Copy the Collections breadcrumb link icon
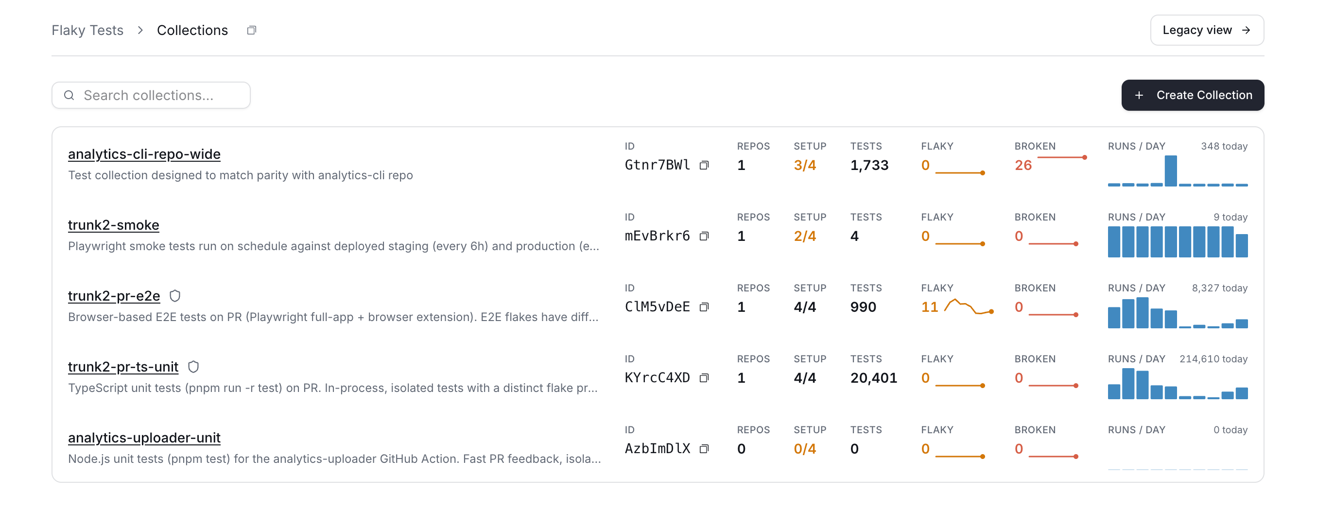1317x509 pixels. click(251, 30)
